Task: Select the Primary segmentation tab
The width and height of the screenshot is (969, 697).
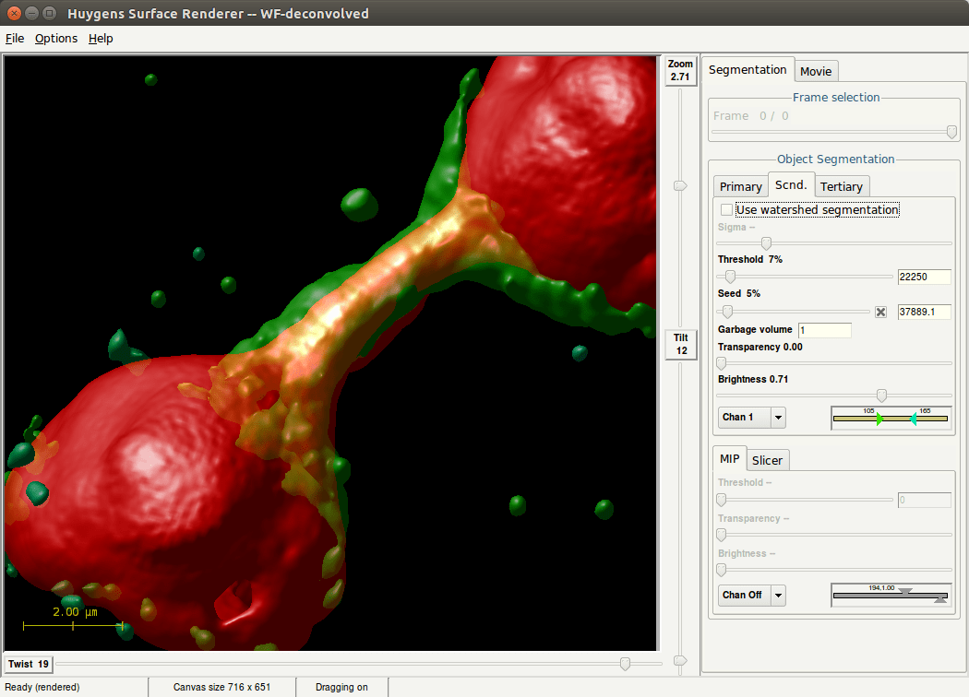Action: (740, 186)
